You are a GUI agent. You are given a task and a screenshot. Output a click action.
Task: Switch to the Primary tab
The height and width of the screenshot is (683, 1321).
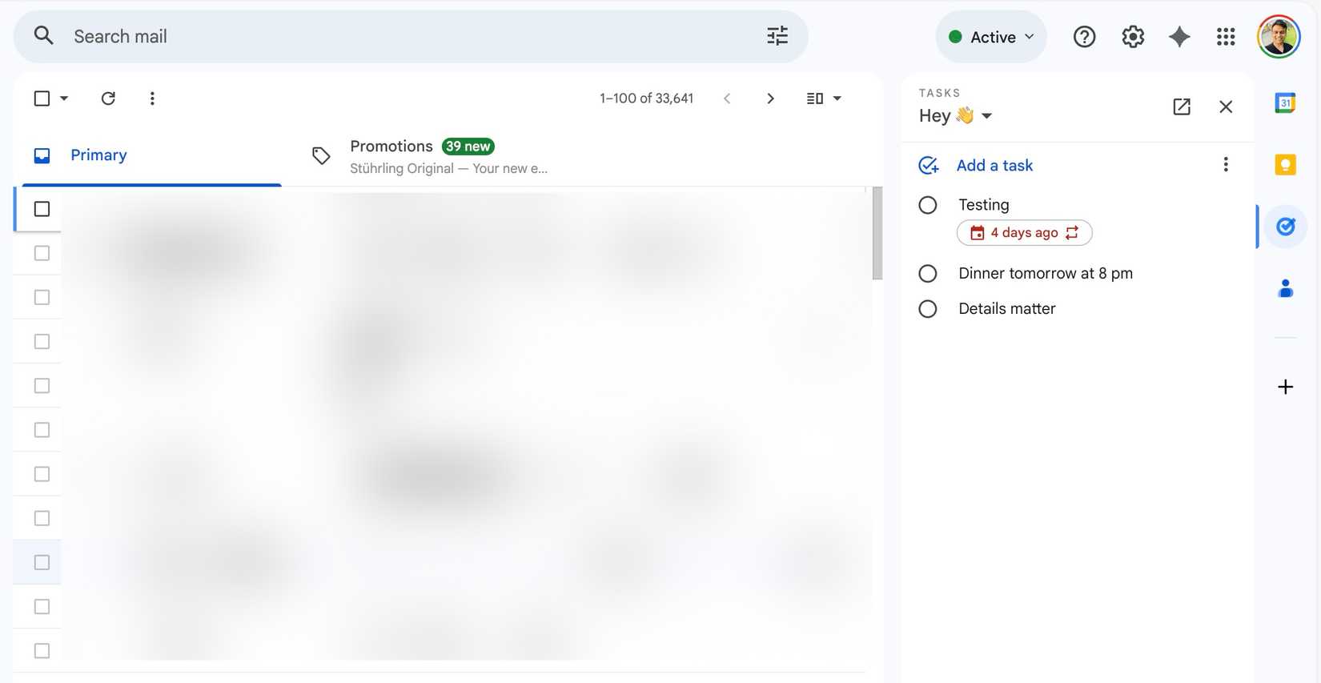click(152, 155)
